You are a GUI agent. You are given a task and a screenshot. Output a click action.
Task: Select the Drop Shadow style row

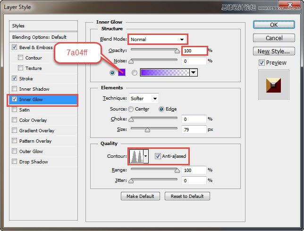43,162
